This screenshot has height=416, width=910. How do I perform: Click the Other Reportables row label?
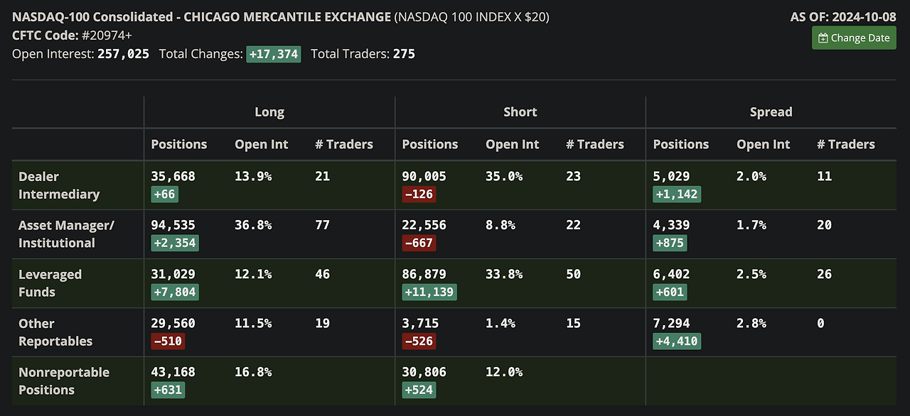tap(55, 332)
